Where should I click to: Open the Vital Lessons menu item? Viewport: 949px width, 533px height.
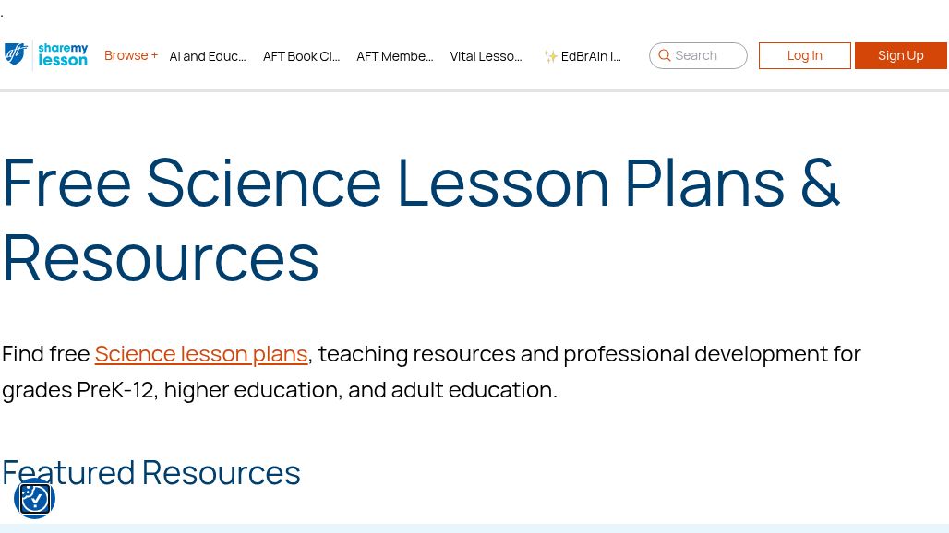click(486, 56)
